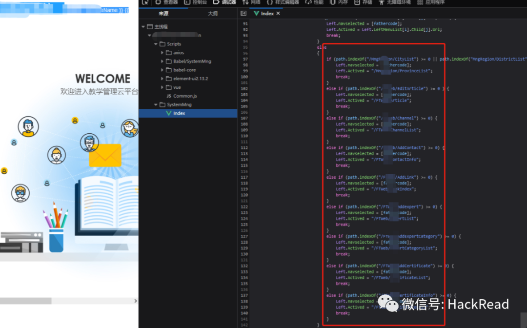This screenshot has height=328, width=527.
Task: Collapse the SystemMng folder arrow
Action: 156,104
